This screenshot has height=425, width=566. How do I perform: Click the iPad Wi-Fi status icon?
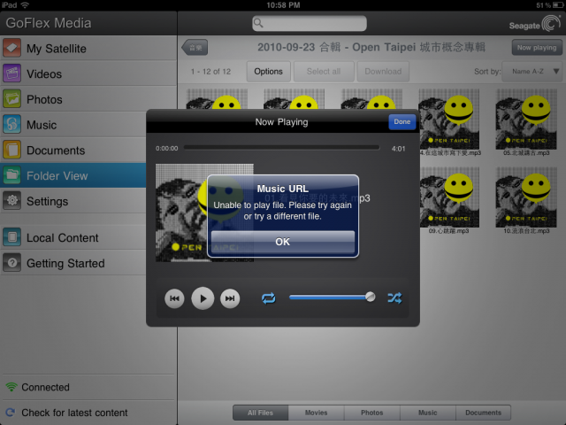[x=25, y=5]
